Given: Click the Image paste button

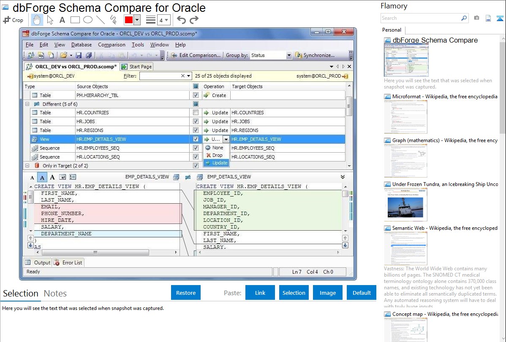Looking at the screenshot, I should pos(328,293).
